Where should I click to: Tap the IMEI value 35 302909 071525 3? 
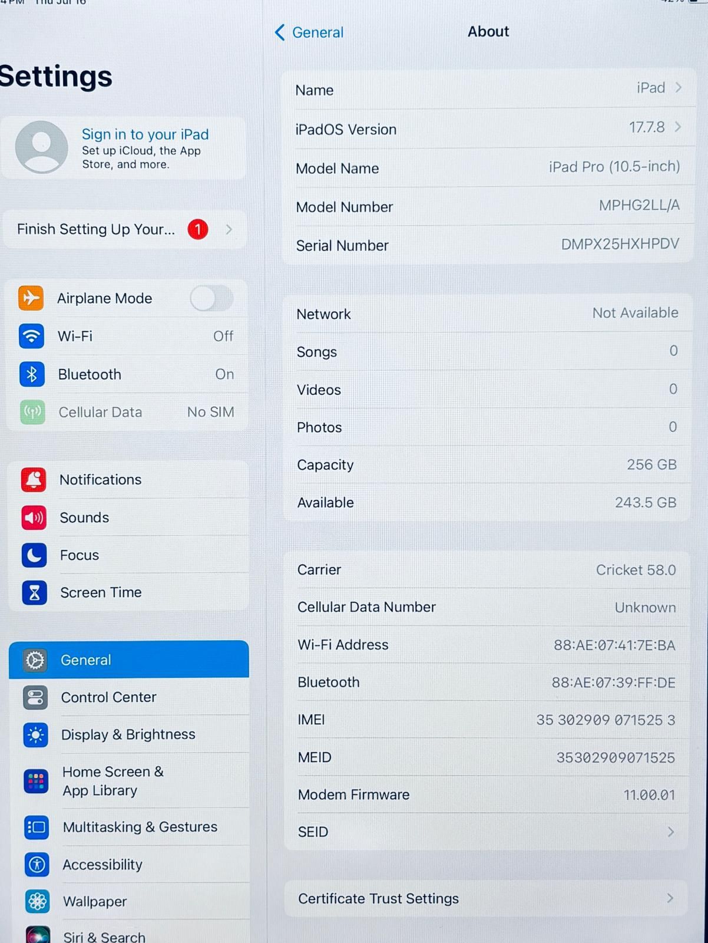click(606, 720)
